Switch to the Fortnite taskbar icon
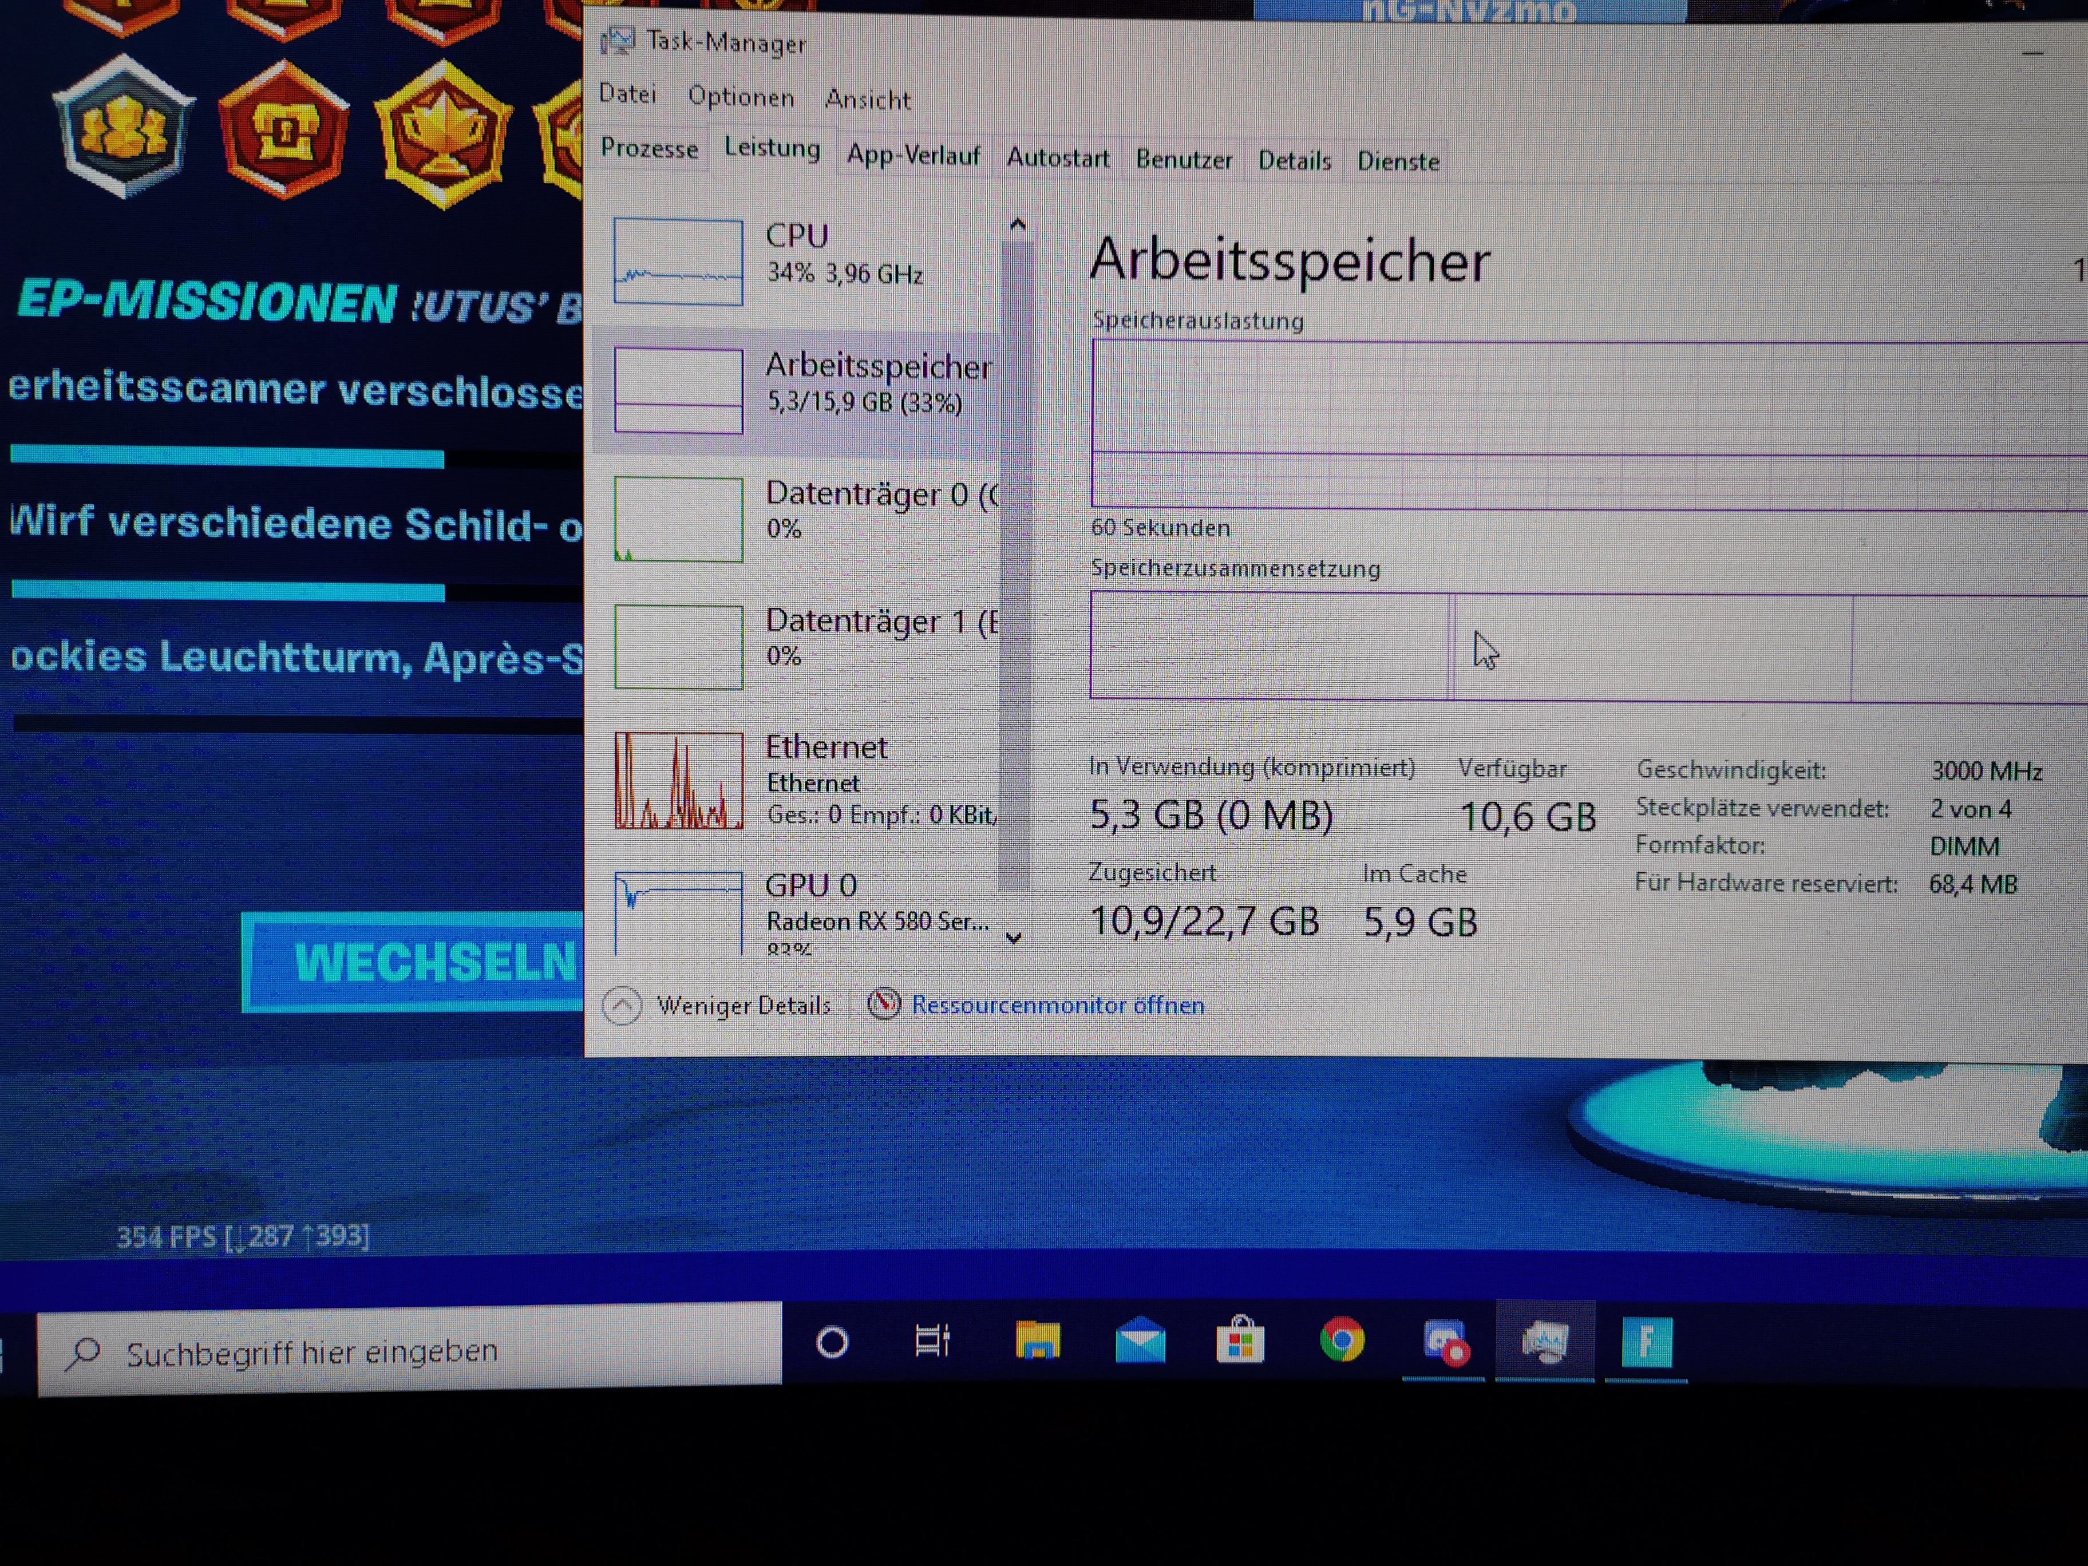Viewport: 2088px width, 1566px height. click(1646, 1341)
